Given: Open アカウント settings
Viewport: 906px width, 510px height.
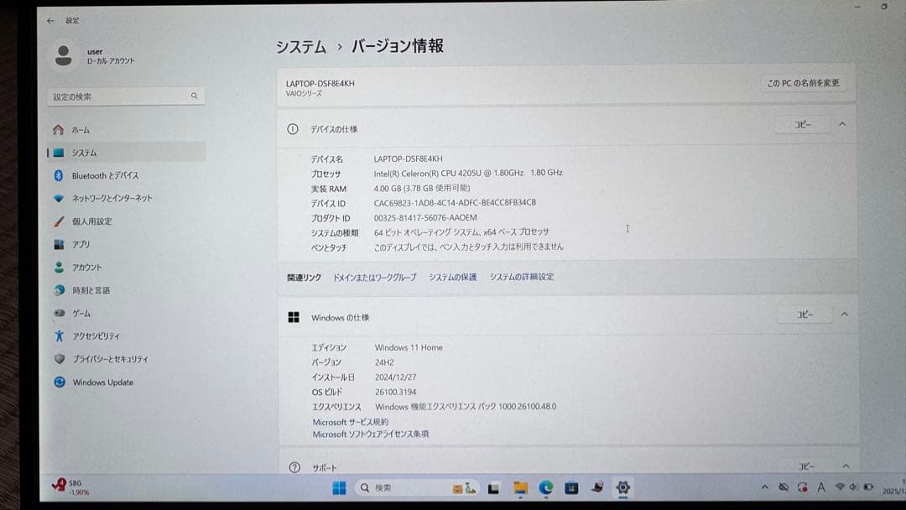Looking at the screenshot, I should [126, 268].
